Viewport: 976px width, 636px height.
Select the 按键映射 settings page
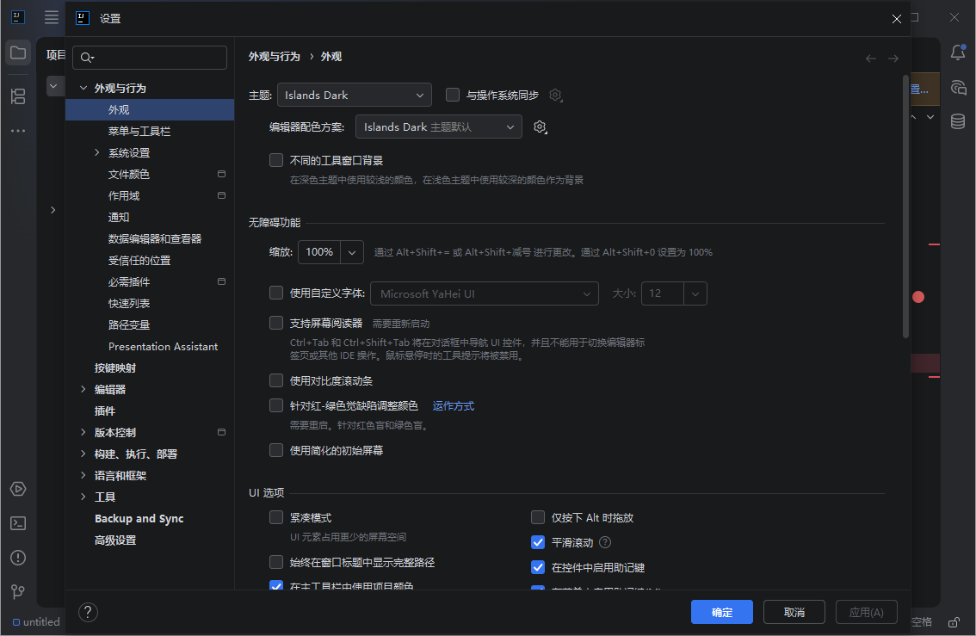coord(118,367)
